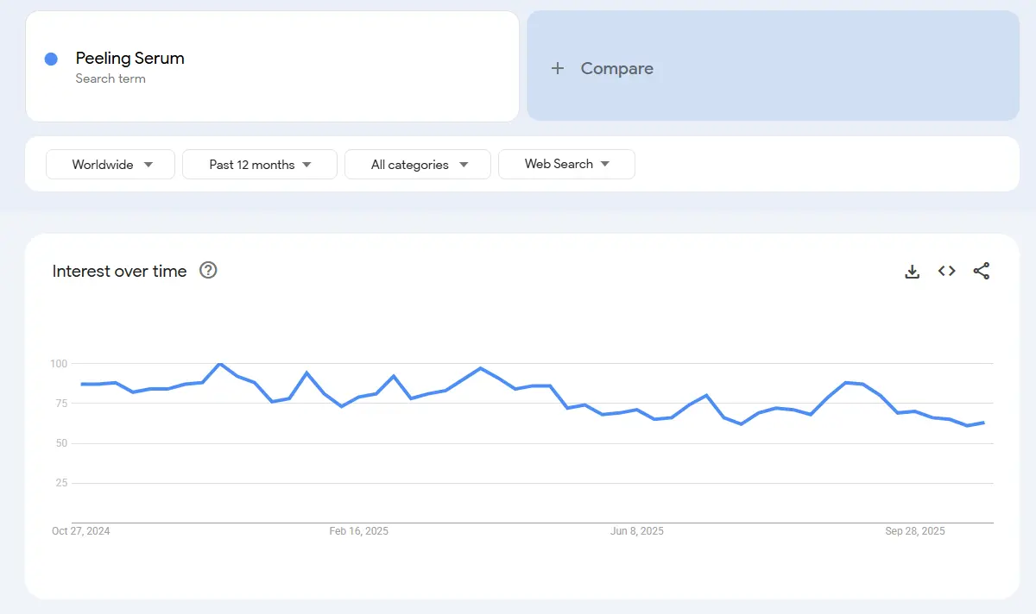Open the All categories dropdown
This screenshot has height=614, width=1036.
tap(418, 165)
